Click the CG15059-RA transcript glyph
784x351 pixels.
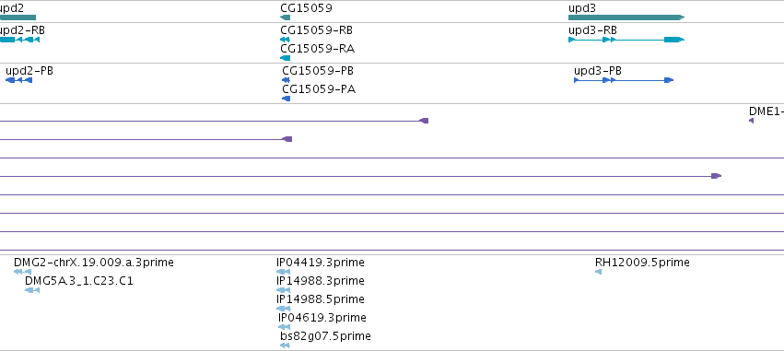click(285, 58)
